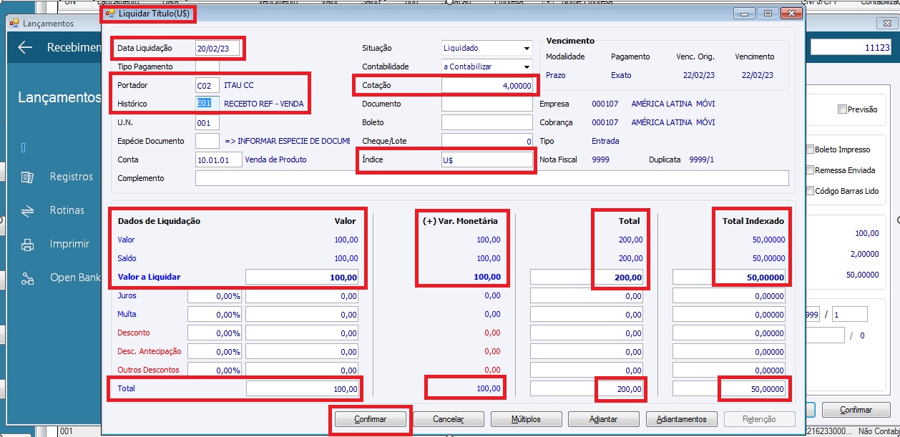
Task: Click the Multa percentage field
Action: point(215,314)
